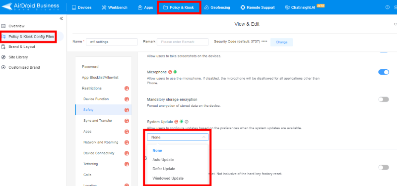Click red badge icon beside Device Function
Viewport: 397px width, 186px height.
[127, 99]
